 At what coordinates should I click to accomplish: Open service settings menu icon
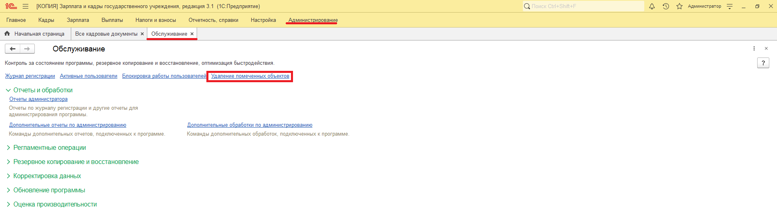click(x=730, y=6)
